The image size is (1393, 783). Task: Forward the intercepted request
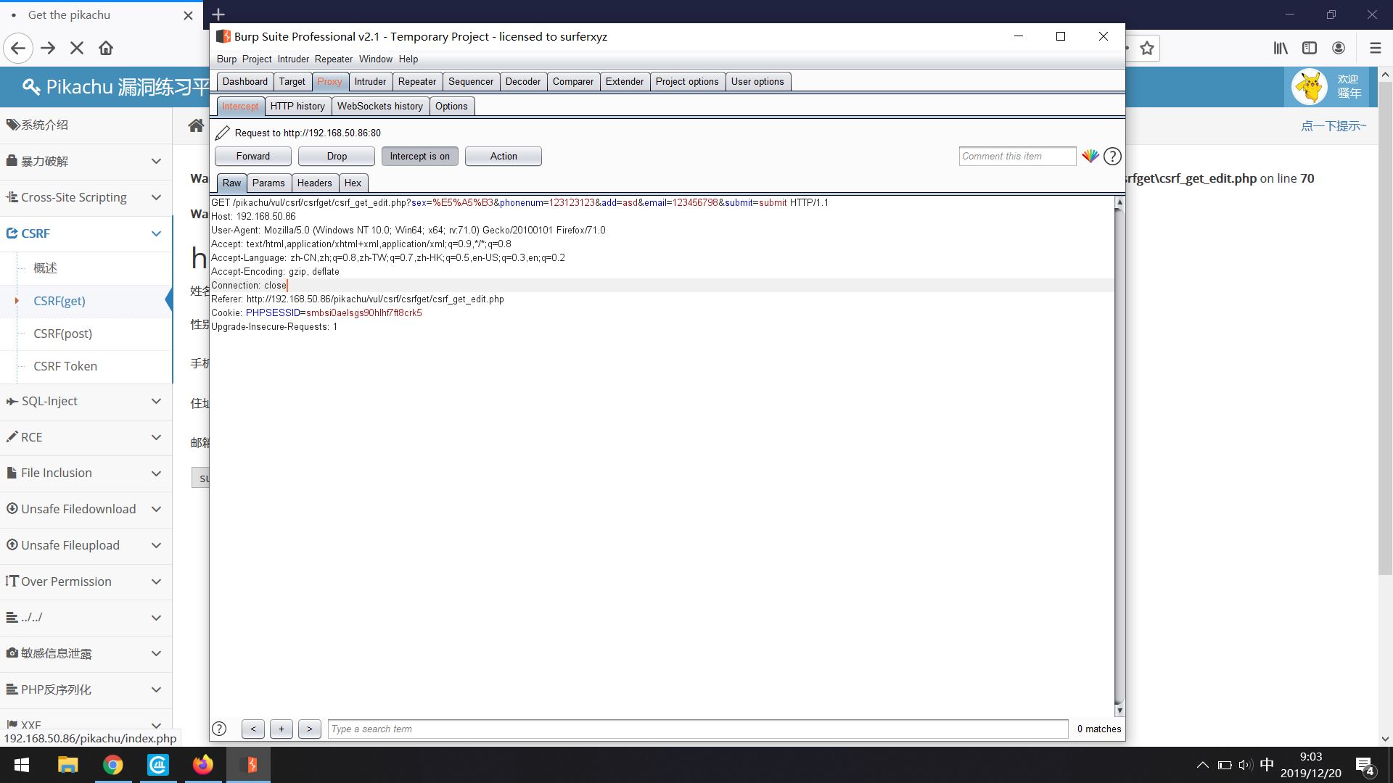[x=252, y=156]
